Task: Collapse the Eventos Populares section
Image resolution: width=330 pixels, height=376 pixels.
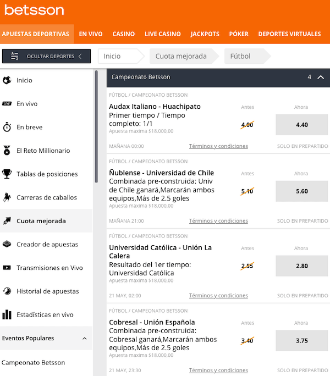Action: point(46,338)
